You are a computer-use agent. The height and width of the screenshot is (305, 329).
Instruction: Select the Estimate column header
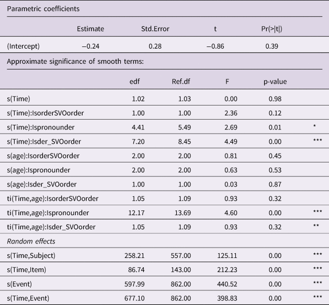pos(90,29)
